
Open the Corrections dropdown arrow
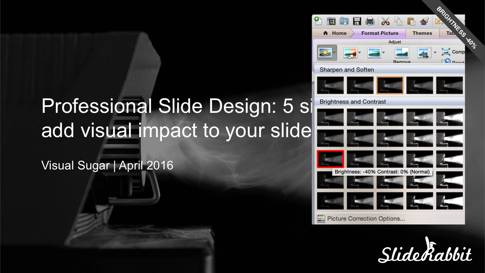click(x=335, y=53)
